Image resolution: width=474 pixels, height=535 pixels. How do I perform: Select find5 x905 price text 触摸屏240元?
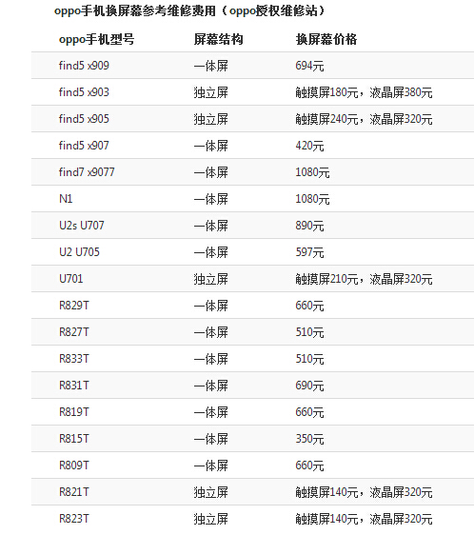point(326,119)
